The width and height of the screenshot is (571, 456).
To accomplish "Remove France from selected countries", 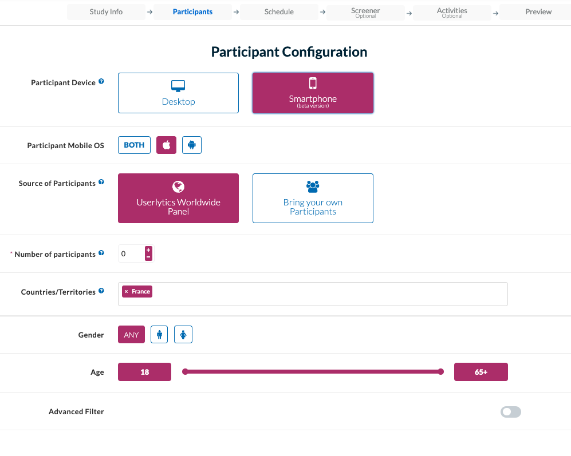I will pyautogui.click(x=126, y=291).
